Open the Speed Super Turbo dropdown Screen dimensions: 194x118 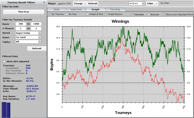(40, 33)
